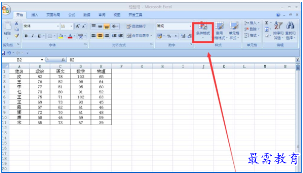Decrease decimal places

pyautogui.click(x=190, y=36)
